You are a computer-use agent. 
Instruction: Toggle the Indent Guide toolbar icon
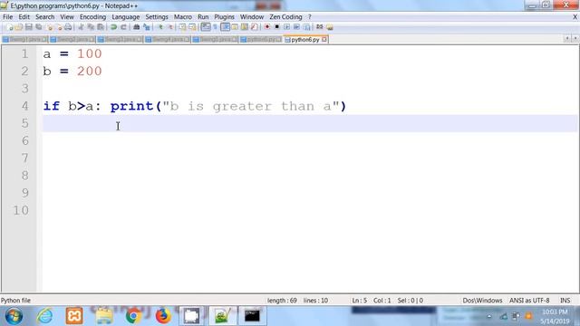226,27
